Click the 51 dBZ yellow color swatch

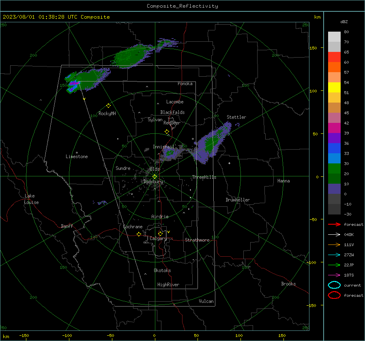click(334, 87)
